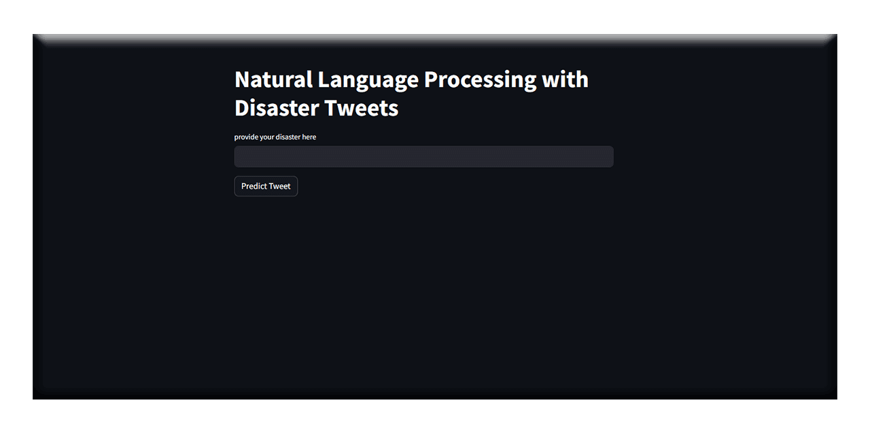
Task: Click the Predict Tweet button
Action: tap(266, 186)
